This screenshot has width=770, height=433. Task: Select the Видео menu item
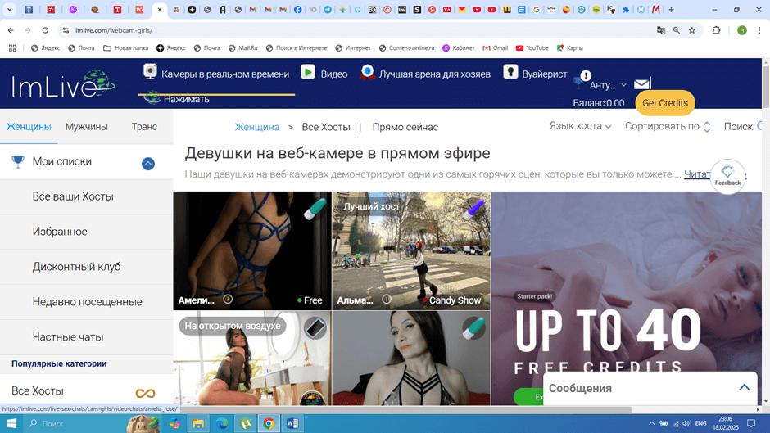pyautogui.click(x=325, y=74)
